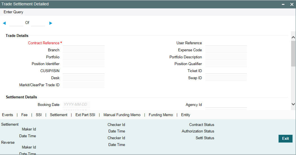This screenshot has width=296, height=155.
Task: Open the SSI tab
Action: [39, 115]
